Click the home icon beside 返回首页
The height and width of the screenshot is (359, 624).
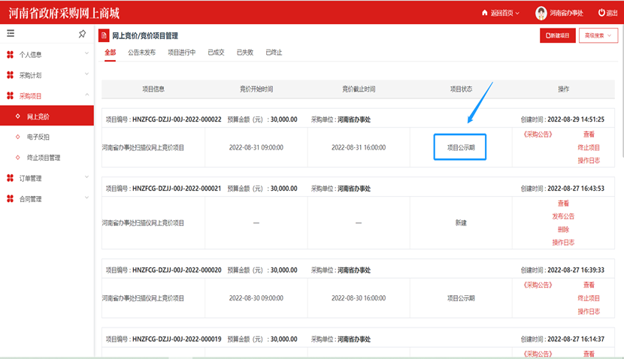click(484, 13)
